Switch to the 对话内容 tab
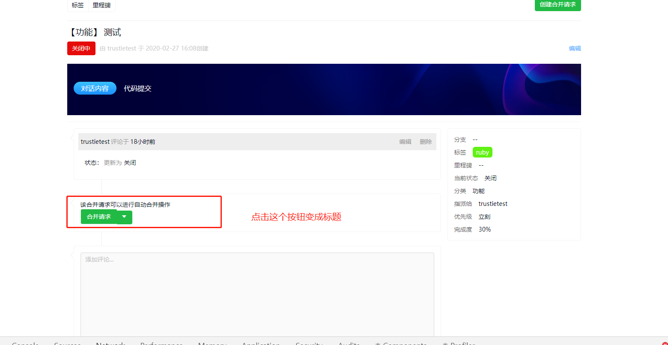 [x=95, y=88]
